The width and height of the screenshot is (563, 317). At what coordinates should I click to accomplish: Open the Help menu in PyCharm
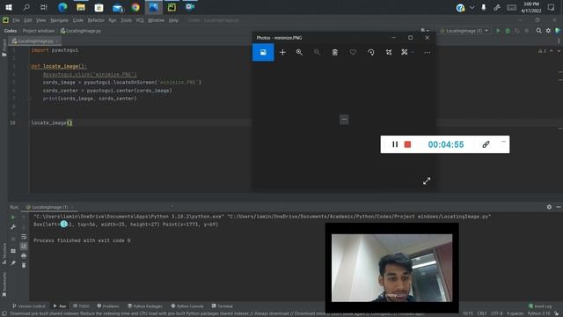[173, 20]
